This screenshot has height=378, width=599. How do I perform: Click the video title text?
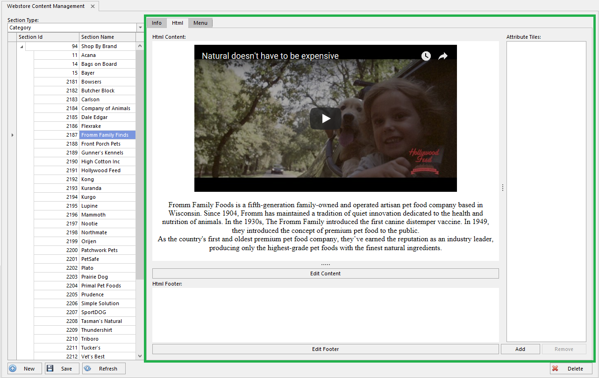pos(270,56)
